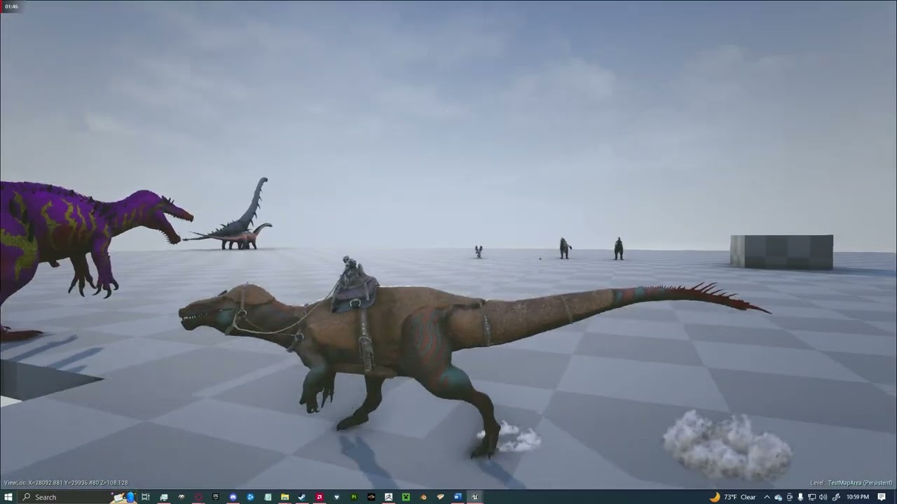Open network settings from tray icon
This screenshot has height=504, width=897.
[x=812, y=497]
